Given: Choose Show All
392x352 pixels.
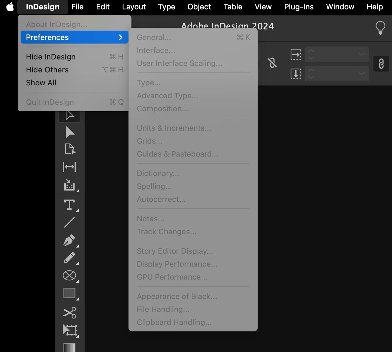Looking at the screenshot, I should click(x=75, y=83).
